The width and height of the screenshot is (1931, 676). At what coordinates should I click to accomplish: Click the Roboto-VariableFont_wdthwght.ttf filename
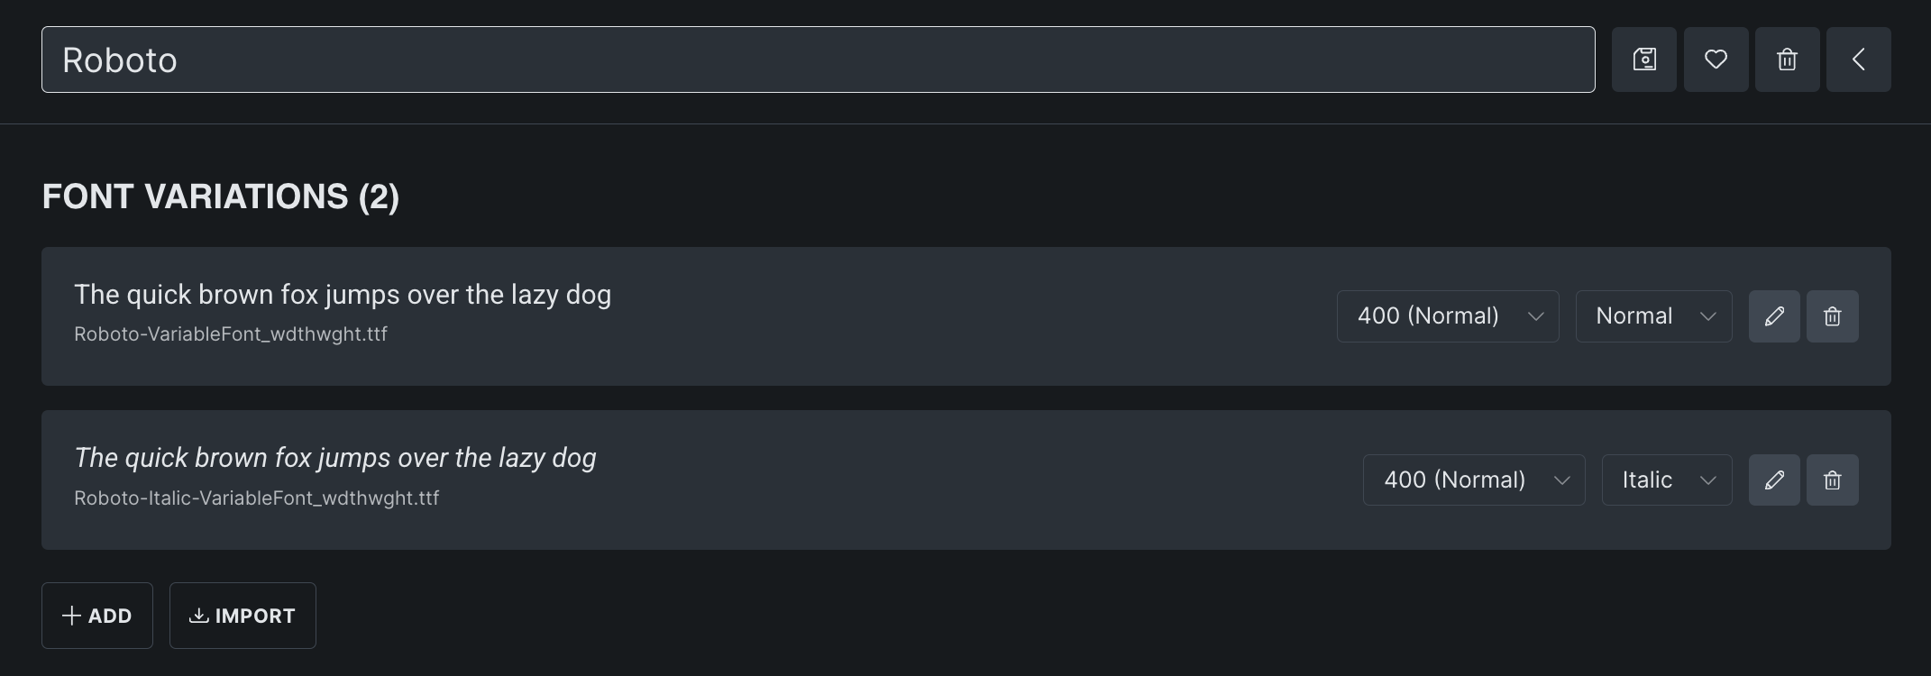(x=231, y=333)
